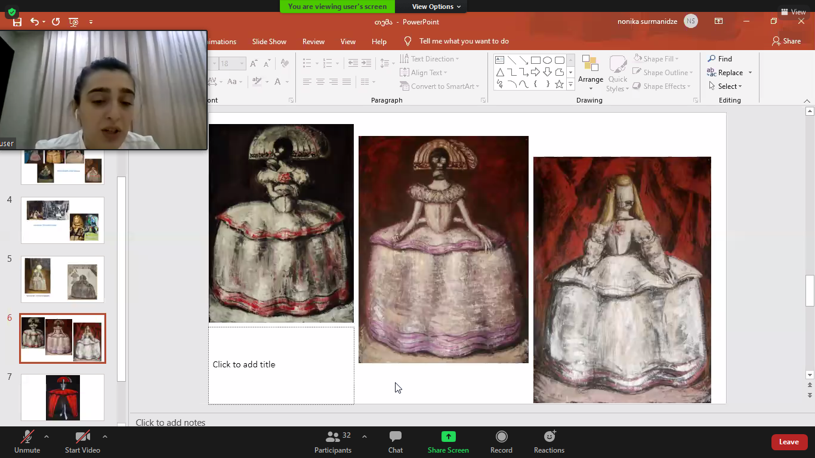
Task: Open font size combo box
Action: tap(232, 63)
